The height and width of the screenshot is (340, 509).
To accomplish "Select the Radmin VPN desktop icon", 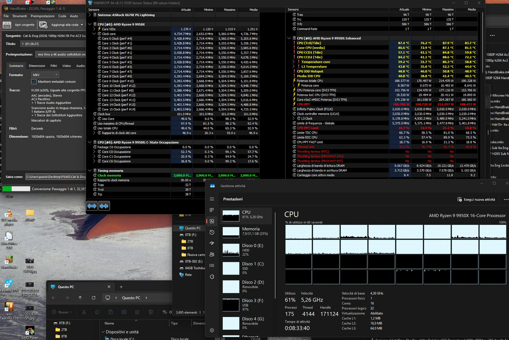I will tap(9, 286).
